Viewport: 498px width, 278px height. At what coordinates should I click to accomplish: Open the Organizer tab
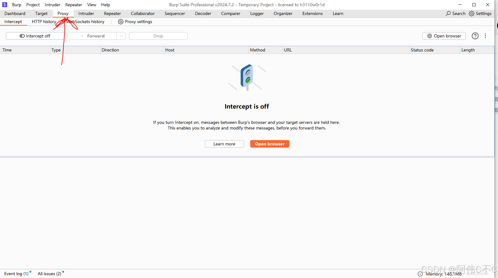(x=283, y=13)
